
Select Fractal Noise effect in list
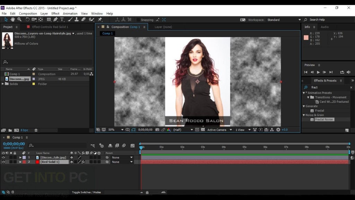coord(324,119)
